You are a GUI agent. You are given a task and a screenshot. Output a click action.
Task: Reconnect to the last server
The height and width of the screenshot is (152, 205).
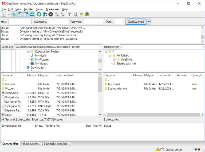click(x=62, y=14)
